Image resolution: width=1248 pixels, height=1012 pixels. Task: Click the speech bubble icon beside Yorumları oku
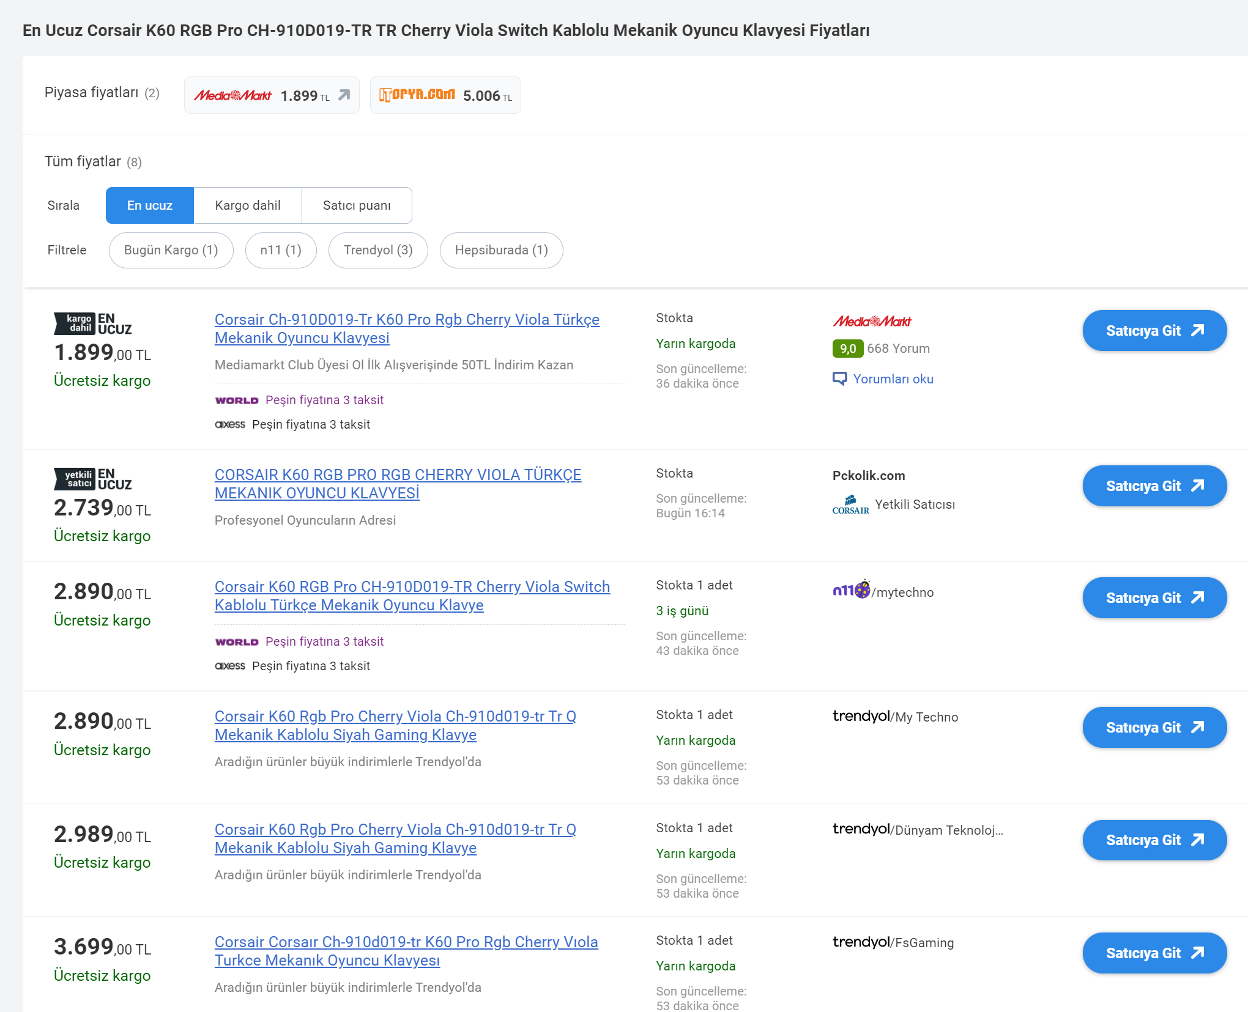point(840,379)
